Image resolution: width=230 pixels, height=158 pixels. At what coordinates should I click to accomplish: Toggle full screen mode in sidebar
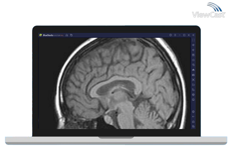[193, 40]
